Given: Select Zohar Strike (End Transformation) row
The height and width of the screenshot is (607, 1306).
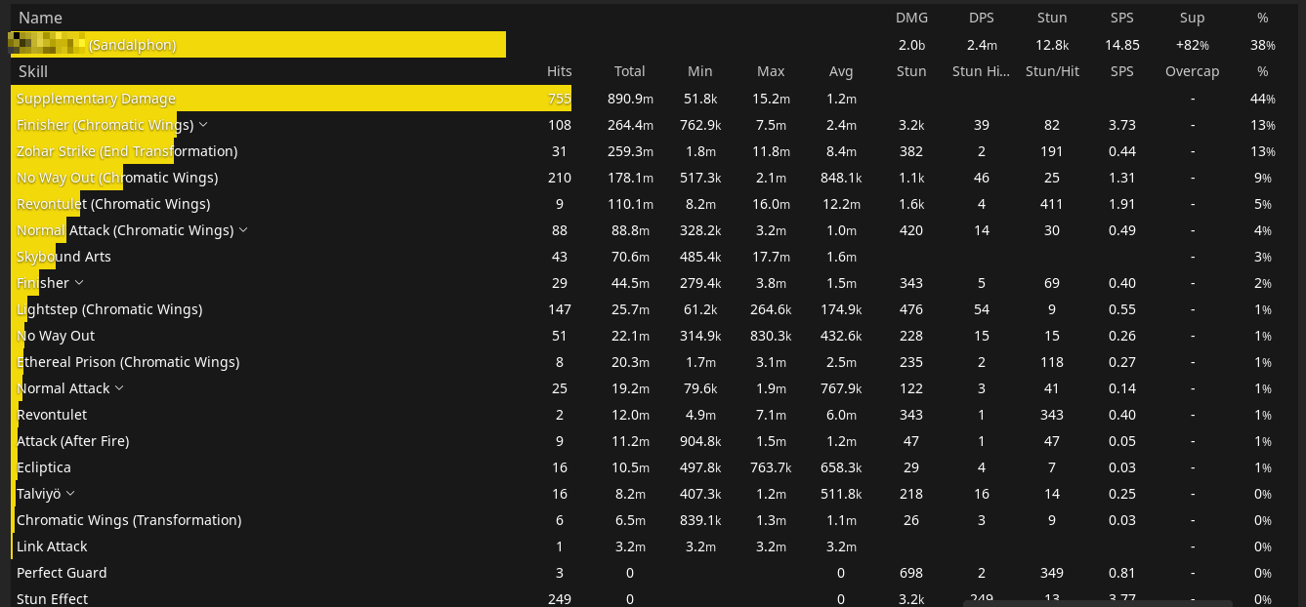Looking at the screenshot, I should click(653, 151).
